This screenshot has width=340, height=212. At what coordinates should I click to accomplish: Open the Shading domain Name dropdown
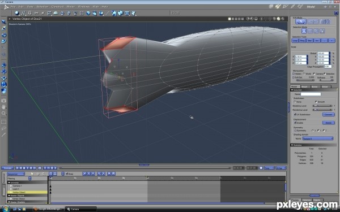pos(318,139)
